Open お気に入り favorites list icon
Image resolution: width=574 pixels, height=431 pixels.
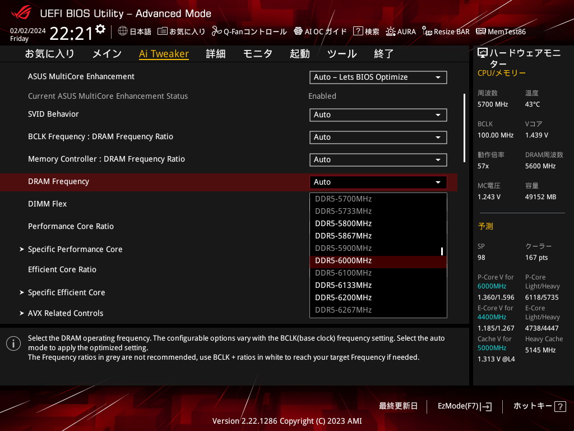[x=162, y=31]
